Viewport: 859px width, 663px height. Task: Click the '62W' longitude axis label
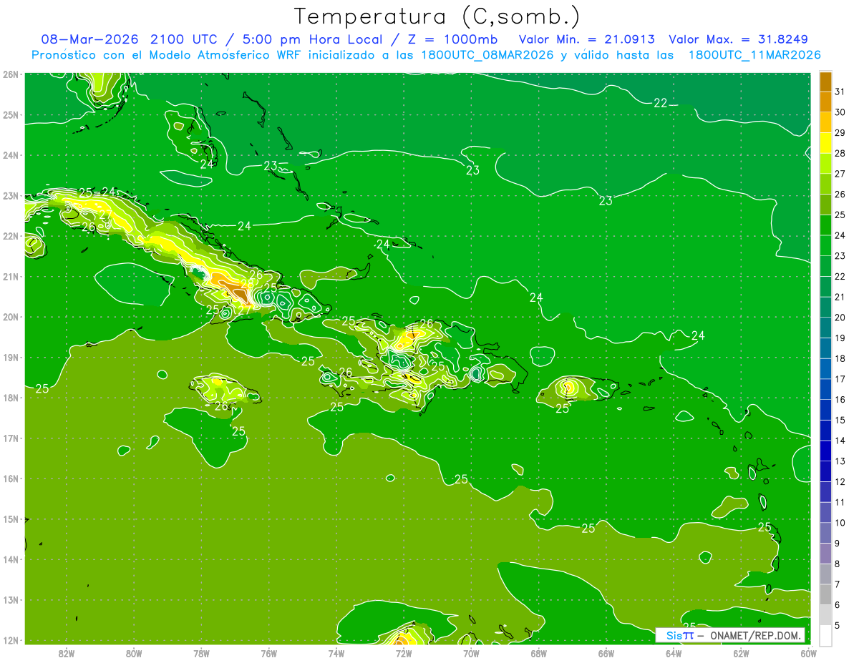(x=741, y=653)
